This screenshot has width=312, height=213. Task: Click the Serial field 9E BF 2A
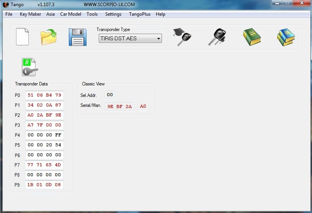(119, 106)
